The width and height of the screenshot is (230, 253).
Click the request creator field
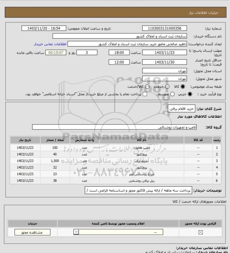pyautogui.click(x=127, y=44)
